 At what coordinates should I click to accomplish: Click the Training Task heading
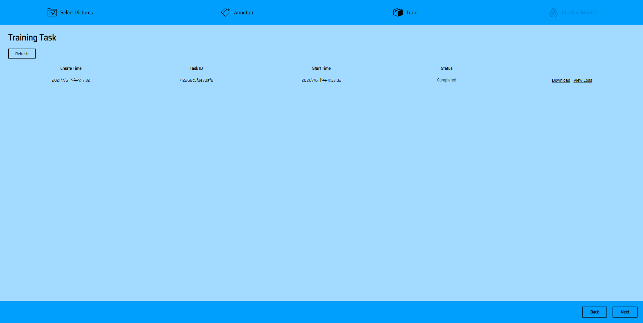click(x=32, y=38)
